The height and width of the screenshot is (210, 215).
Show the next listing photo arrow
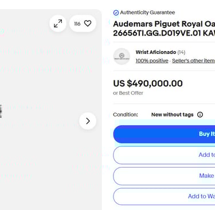coord(88,121)
